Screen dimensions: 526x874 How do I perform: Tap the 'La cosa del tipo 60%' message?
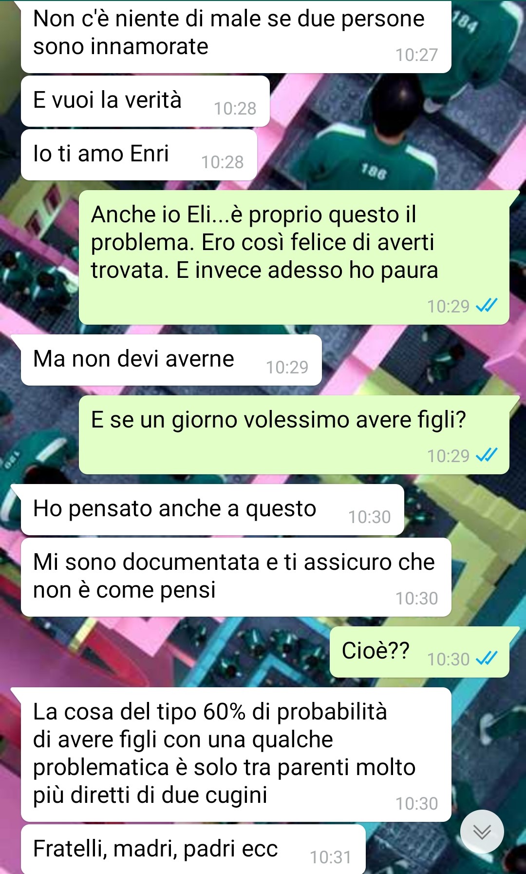click(236, 754)
